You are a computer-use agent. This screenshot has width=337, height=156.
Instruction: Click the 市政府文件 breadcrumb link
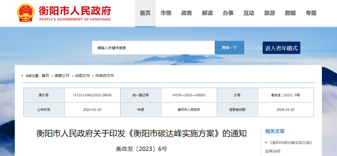coord(105,76)
